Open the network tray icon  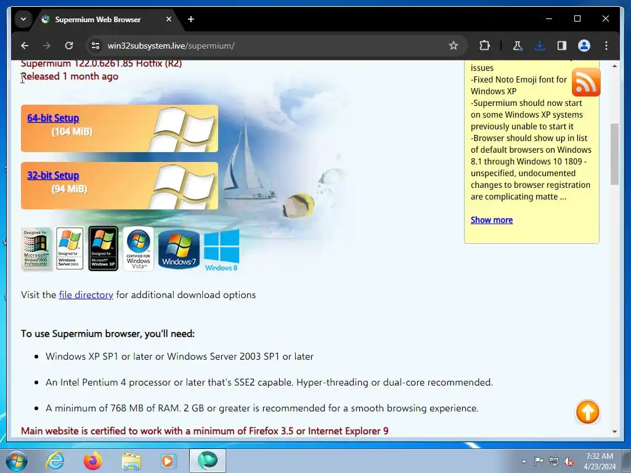click(554, 462)
